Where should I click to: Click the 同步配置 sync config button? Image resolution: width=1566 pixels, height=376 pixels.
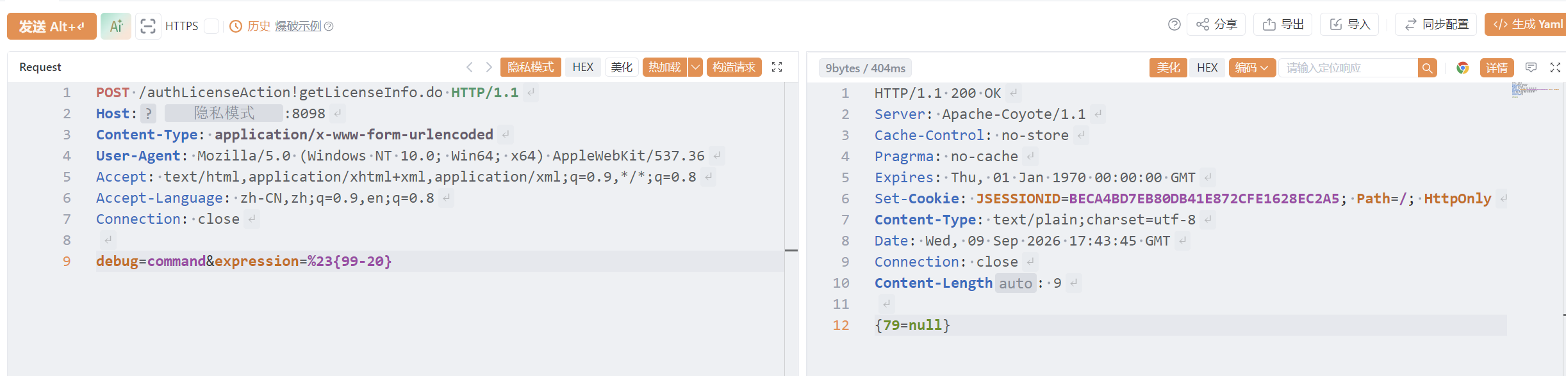click(1436, 24)
